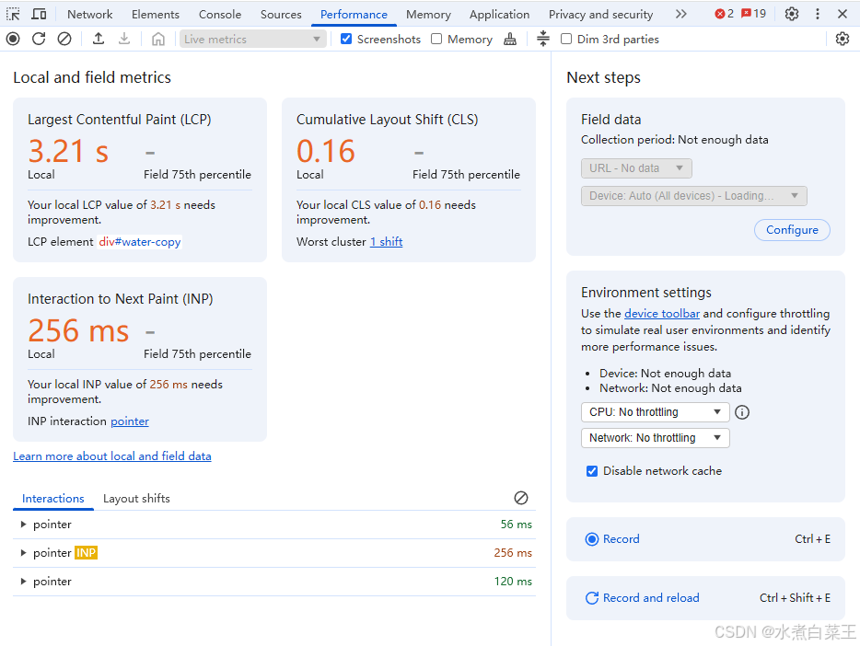Go to the landing page home icon

[x=158, y=39]
